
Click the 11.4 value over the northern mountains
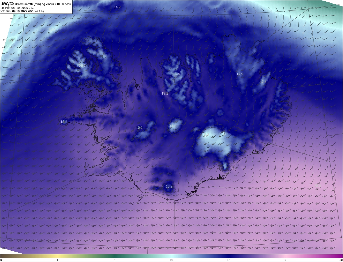(x=176, y=74)
